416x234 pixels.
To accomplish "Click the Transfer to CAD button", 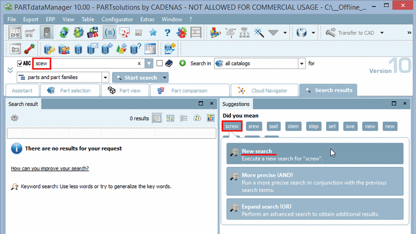I will [x=350, y=33].
